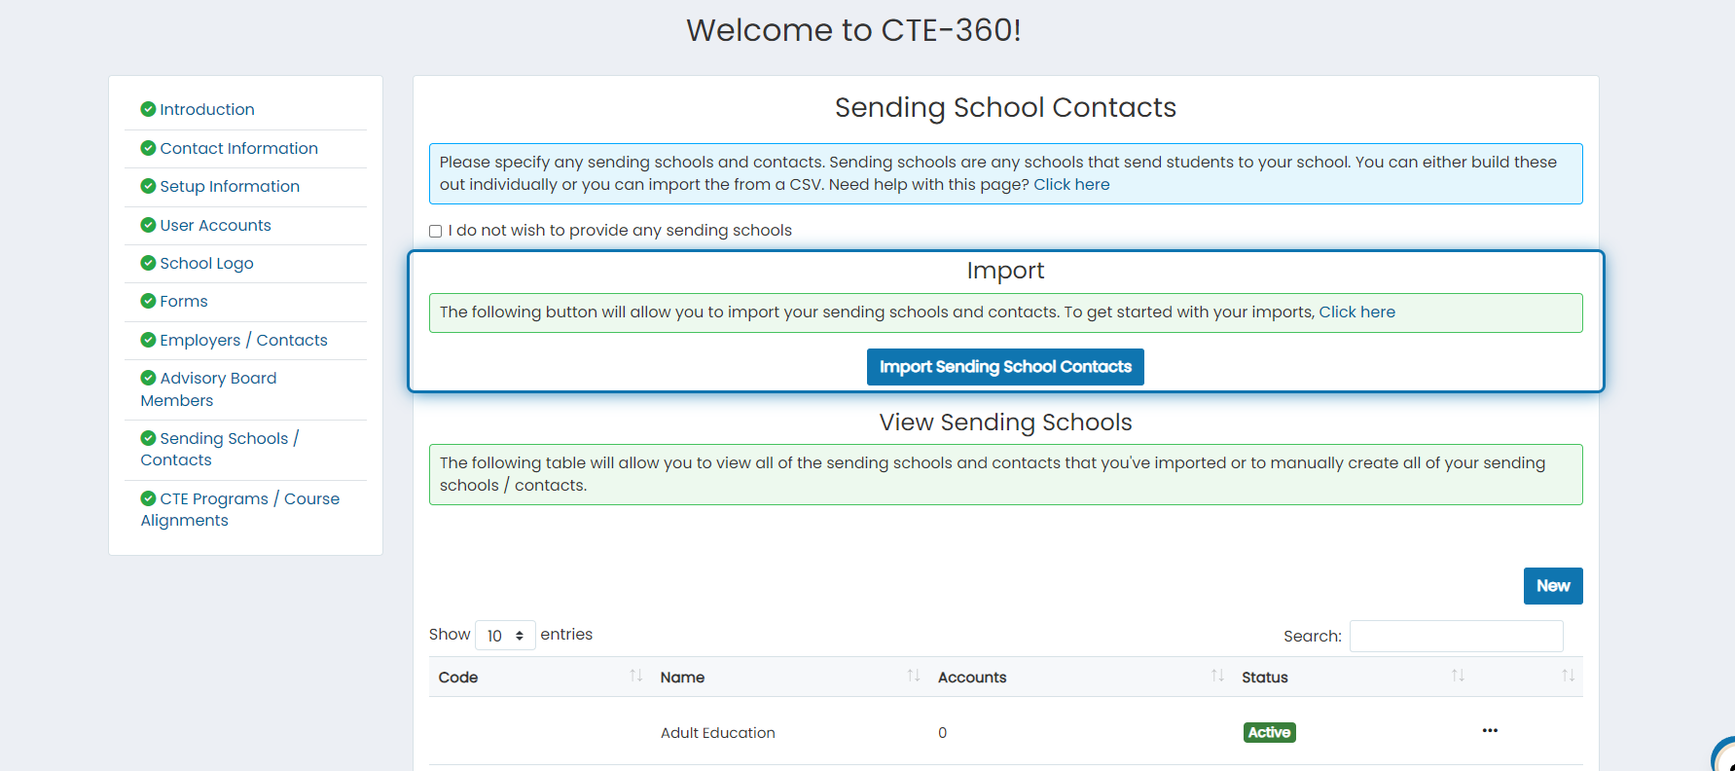Sort table by Status column arrows

[x=1458, y=676]
